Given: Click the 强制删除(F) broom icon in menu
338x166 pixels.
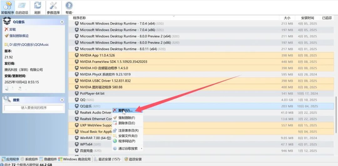Looking at the screenshot, I should pos(115,118).
